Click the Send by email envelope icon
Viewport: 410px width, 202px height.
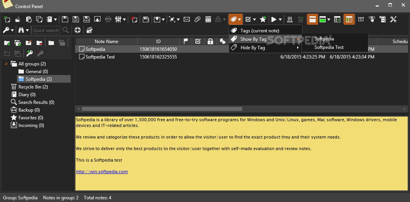click(x=186, y=19)
